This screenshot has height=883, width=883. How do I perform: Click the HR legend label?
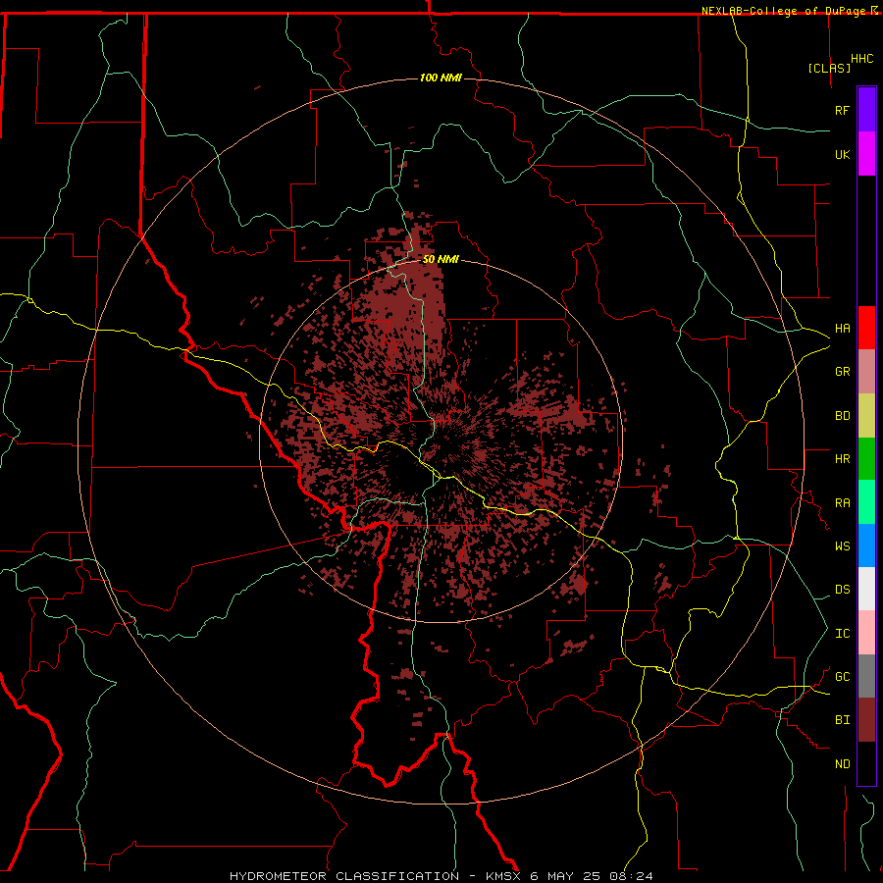click(842, 459)
